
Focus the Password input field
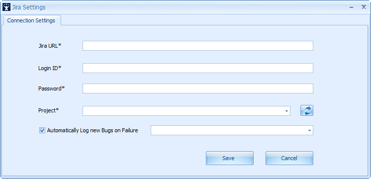point(198,89)
